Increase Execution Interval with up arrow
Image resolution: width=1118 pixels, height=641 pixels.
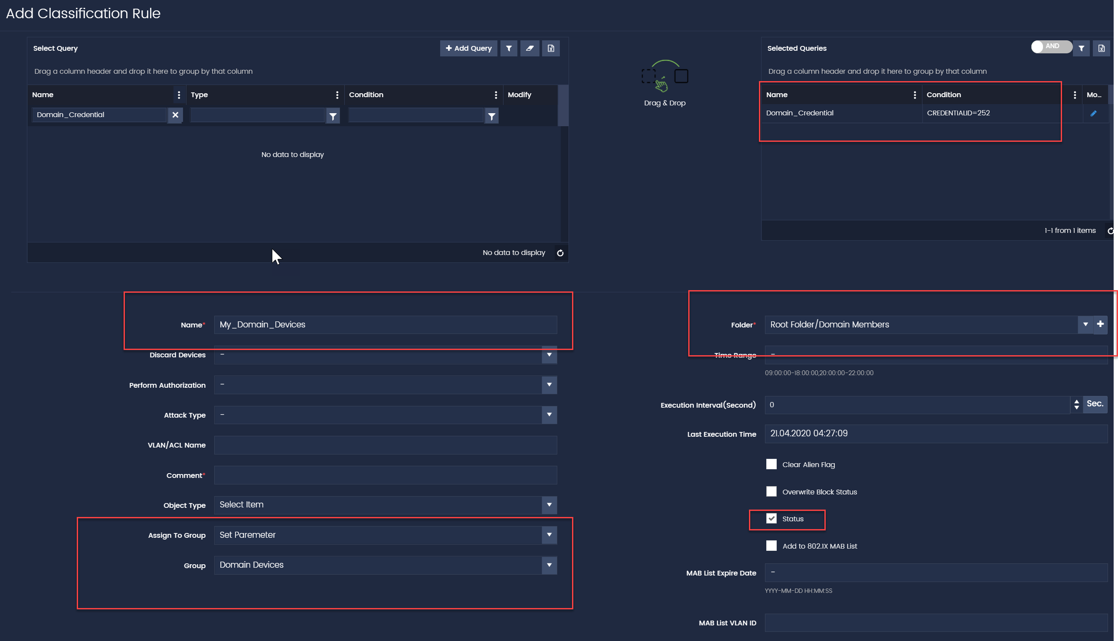(1077, 402)
